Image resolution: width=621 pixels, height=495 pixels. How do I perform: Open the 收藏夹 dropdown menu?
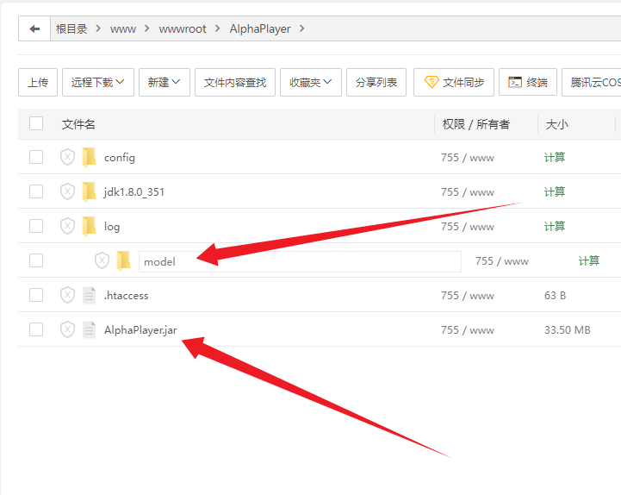[310, 82]
